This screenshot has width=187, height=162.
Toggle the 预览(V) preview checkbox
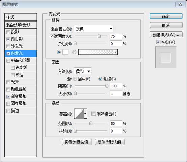[158, 42]
